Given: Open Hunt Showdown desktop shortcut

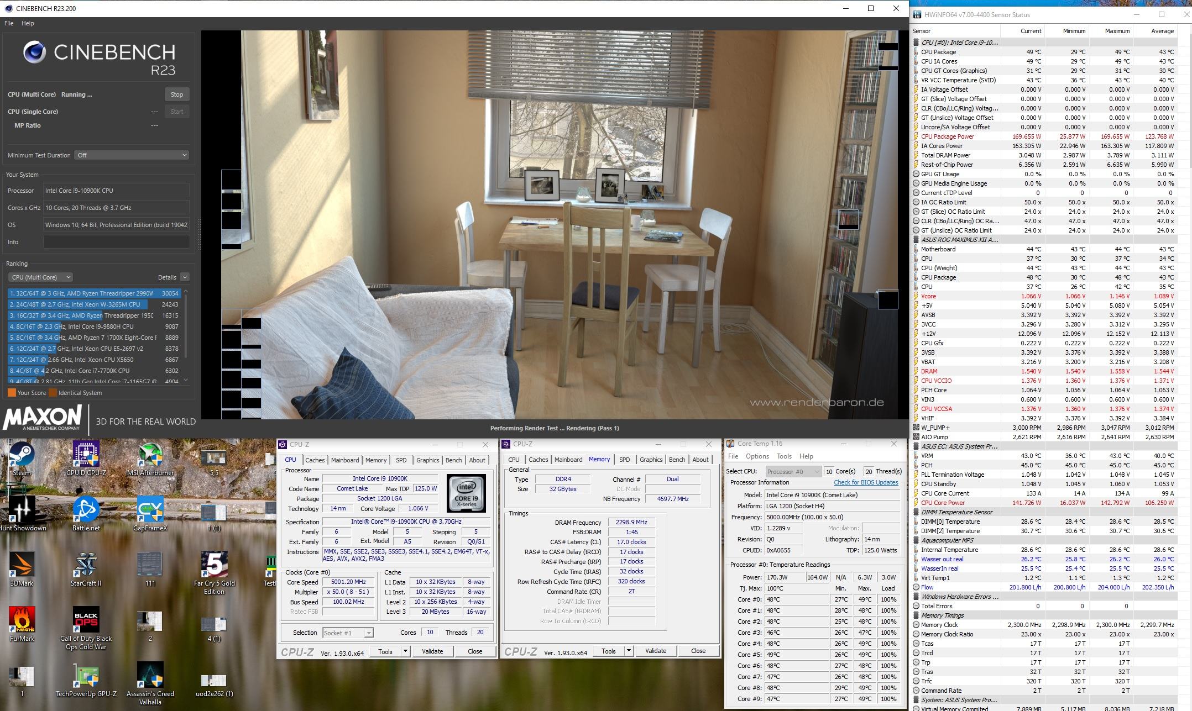Looking at the screenshot, I should point(22,513).
